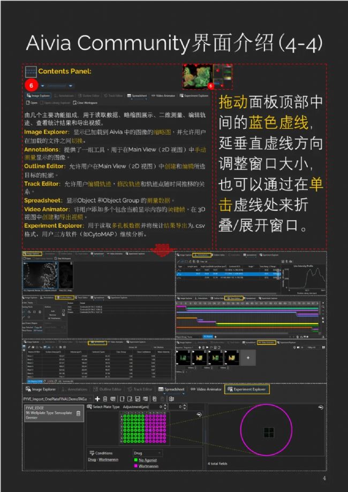Delete the FYVE_EDGE plate with trash icon
The width and height of the screenshot is (348, 492).
[x=78, y=413]
